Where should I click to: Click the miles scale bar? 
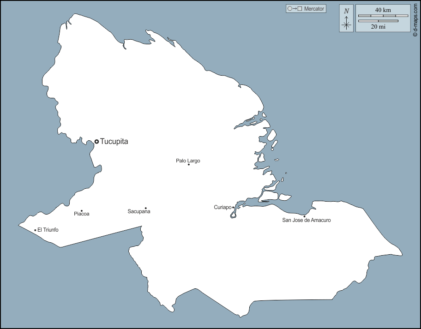379,21
